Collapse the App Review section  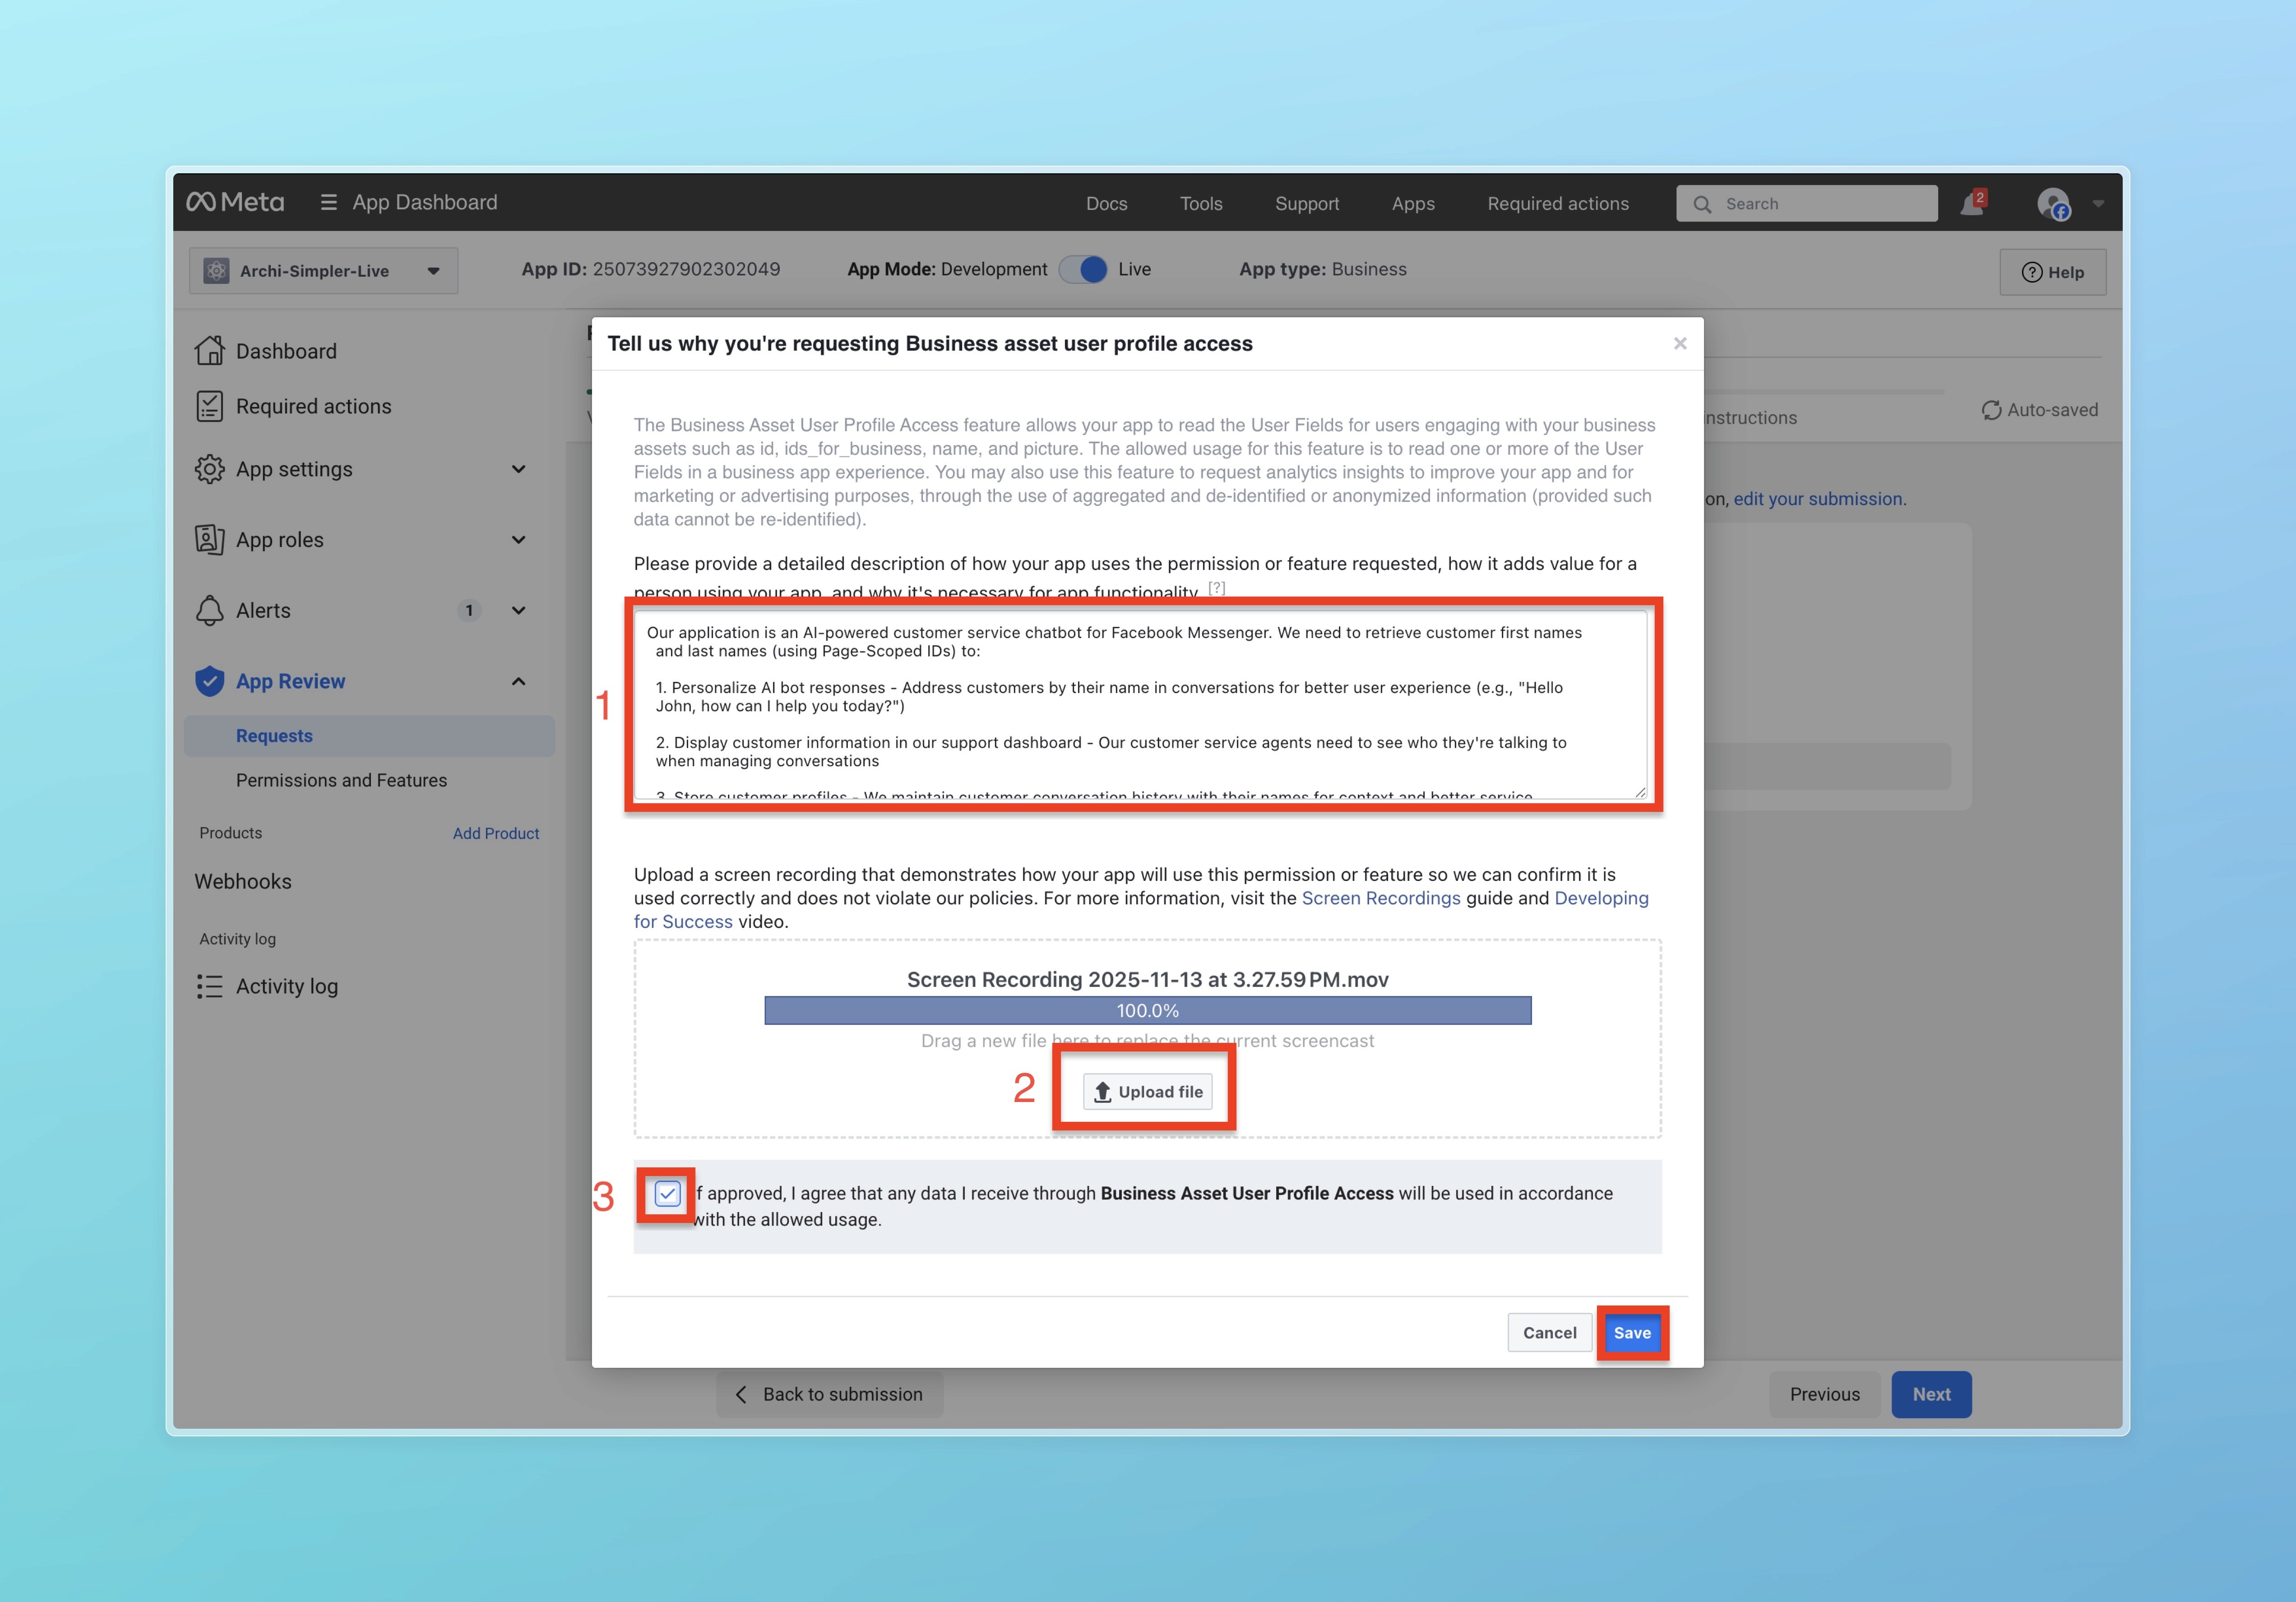coord(518,681)
